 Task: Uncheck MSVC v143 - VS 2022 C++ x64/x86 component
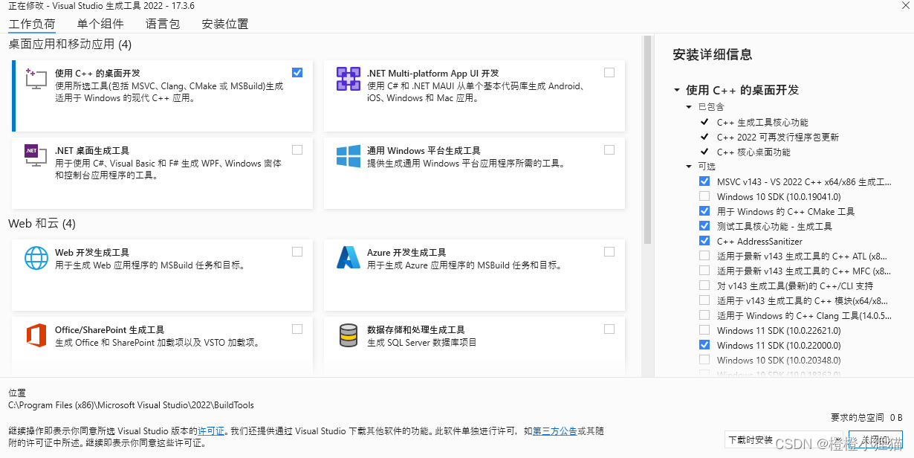pyautogui.click(x=704, y=181)
